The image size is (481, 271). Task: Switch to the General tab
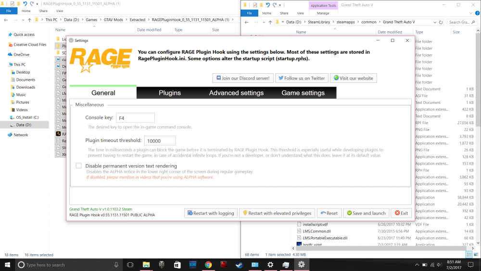click(103, 93)
